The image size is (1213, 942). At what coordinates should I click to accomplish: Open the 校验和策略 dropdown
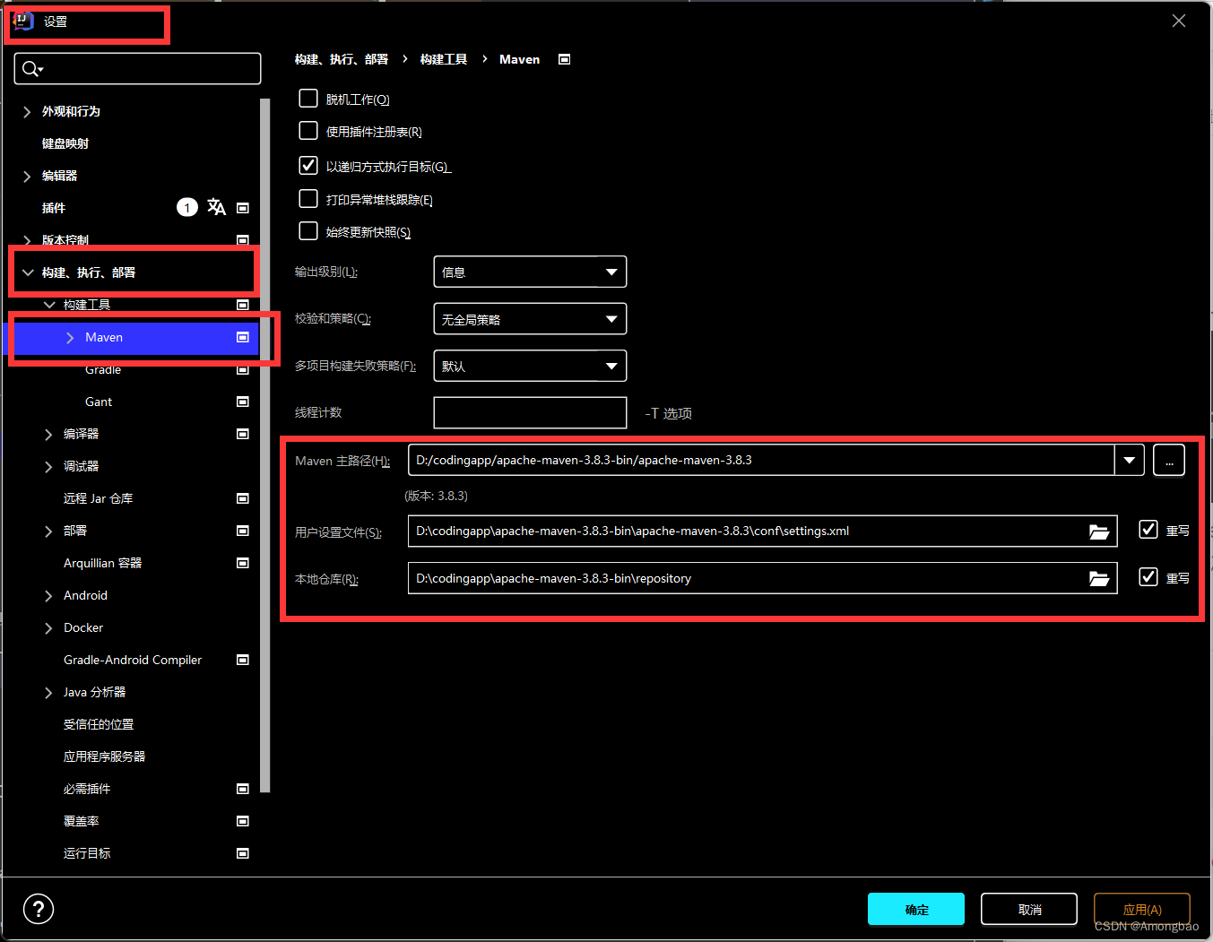[x=529, y=318]
